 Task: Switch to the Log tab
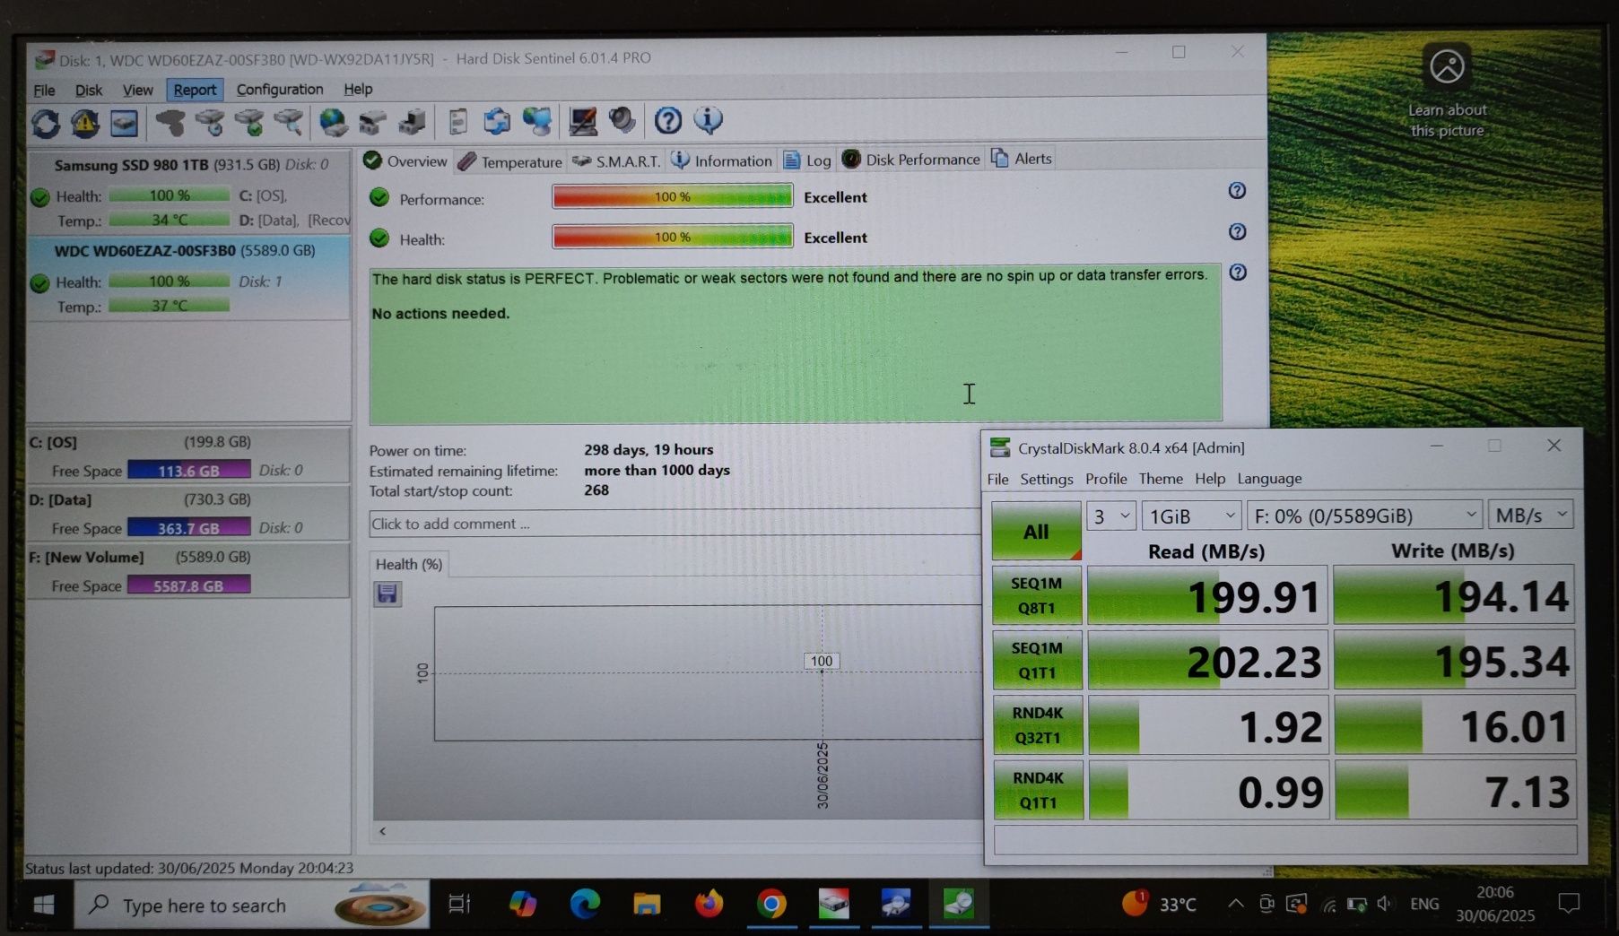tap(807, 160)
